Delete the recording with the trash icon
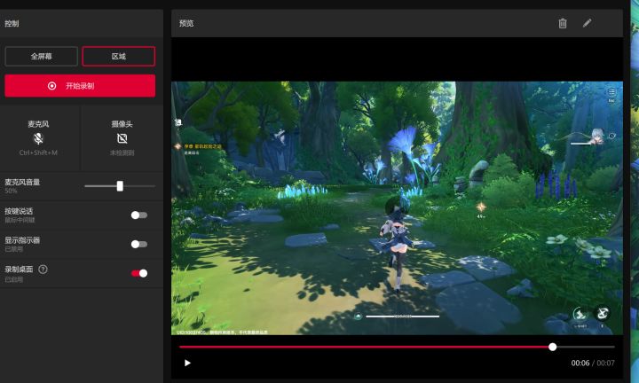This screenshot has height=383, width=639. coord(563,23)
